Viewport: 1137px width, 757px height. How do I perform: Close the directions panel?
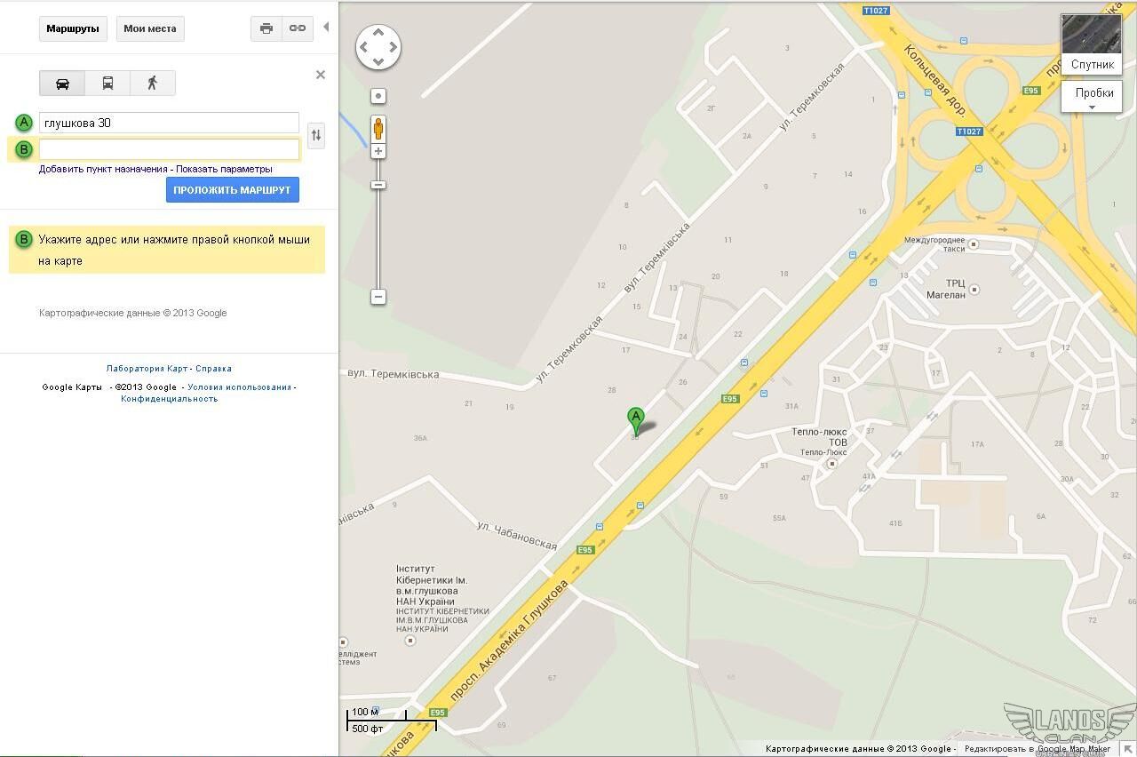coord(321,75)
